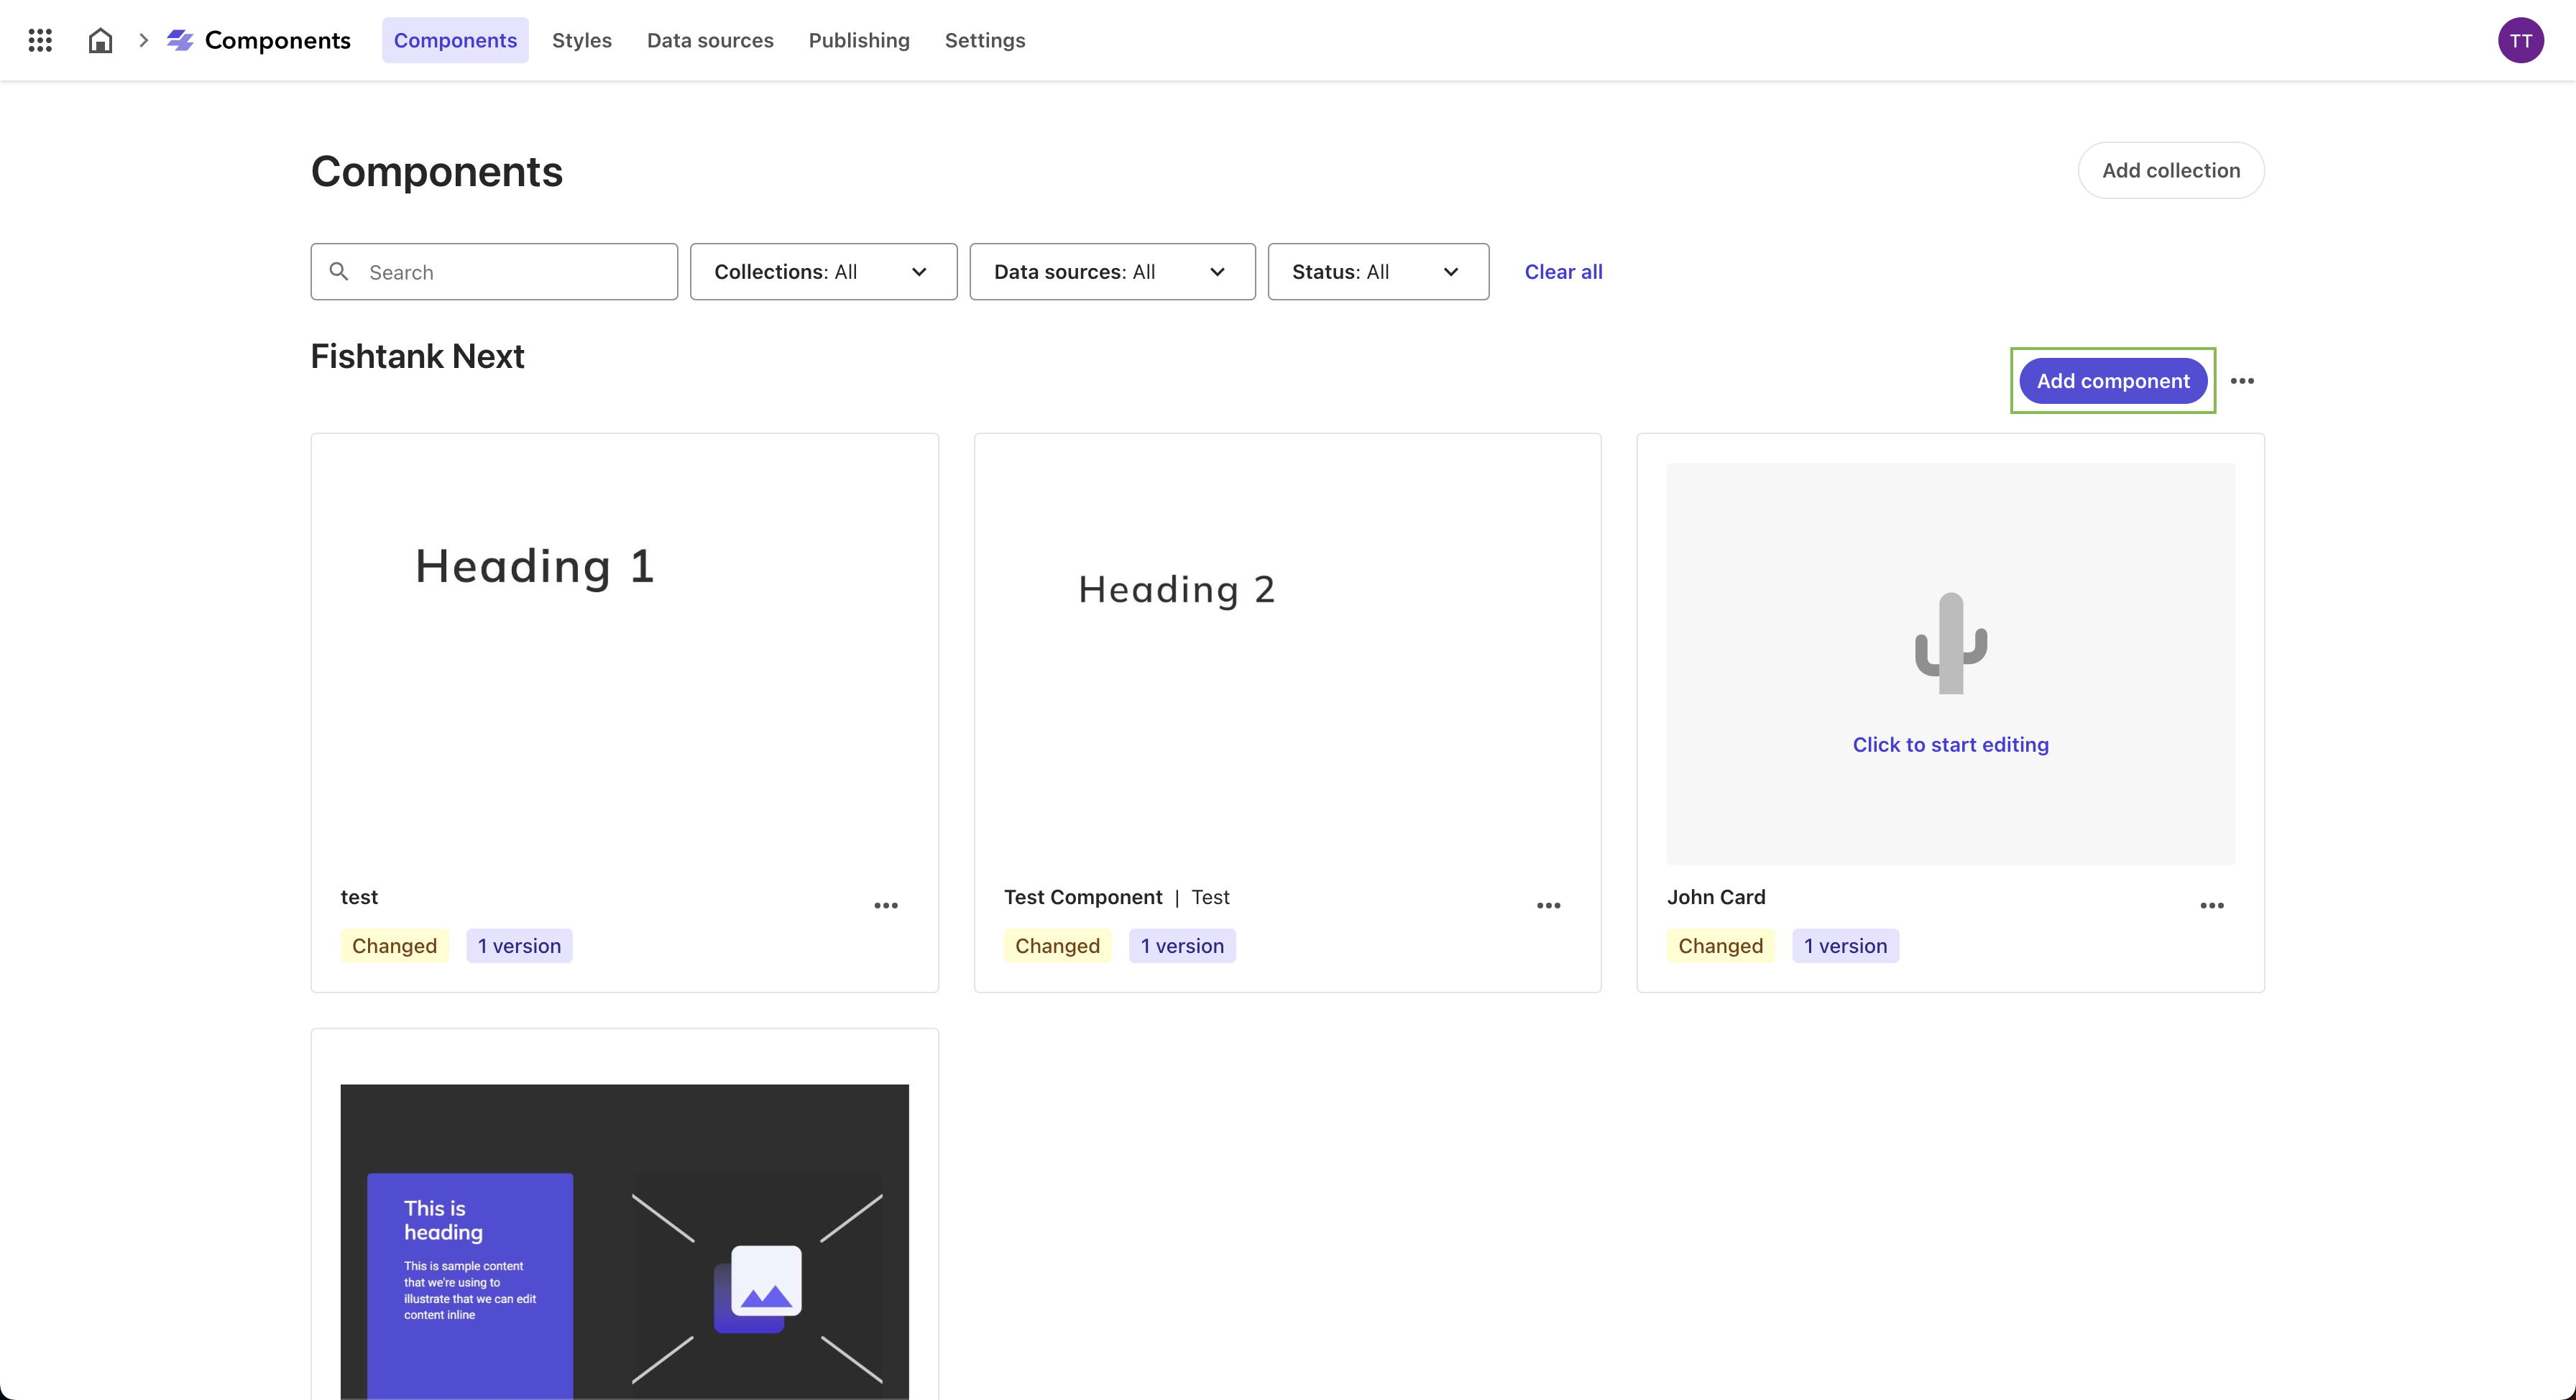Open the three-dot menu on John Card
This screenshot has width=2576, height=1400.
2212,905
